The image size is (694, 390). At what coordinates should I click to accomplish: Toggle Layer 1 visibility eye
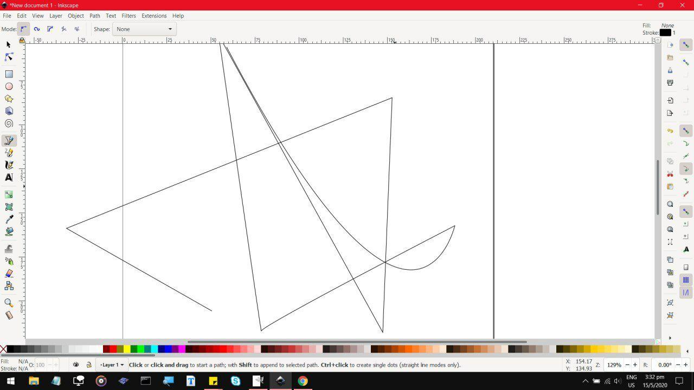[x=76, y=365]
